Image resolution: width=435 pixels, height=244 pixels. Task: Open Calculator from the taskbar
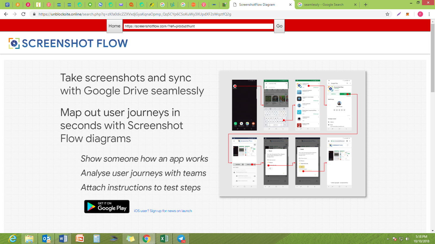click(x=97, y=239)
